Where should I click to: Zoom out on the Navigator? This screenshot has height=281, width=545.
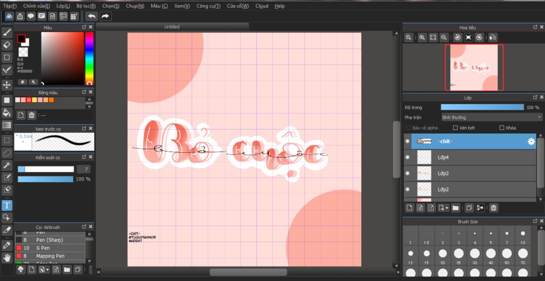[443, 37]
